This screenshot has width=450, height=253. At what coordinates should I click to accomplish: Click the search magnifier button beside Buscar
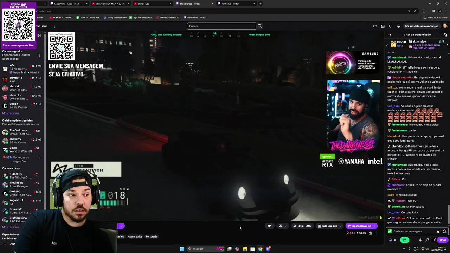[x=259, y=26]
